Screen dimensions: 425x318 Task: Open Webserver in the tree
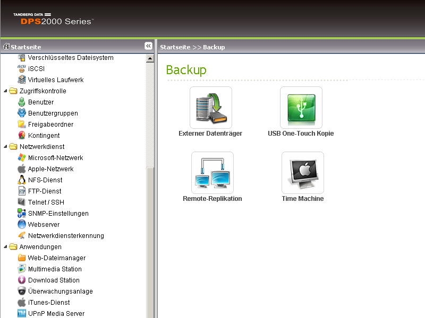coord(44,224)
